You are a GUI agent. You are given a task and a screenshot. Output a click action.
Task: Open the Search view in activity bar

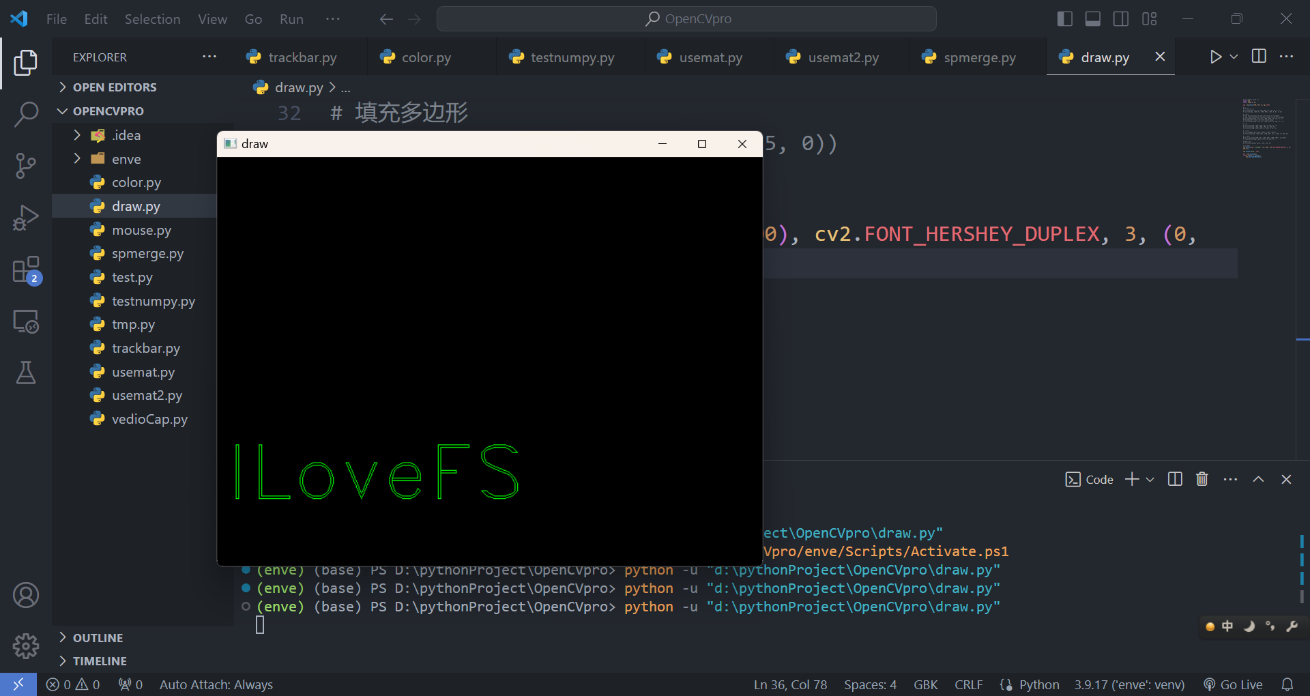click(x=25, y=114)
